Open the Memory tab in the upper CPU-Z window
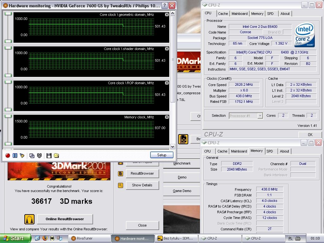This screenshot has width=324, height=243. (257, 14)
